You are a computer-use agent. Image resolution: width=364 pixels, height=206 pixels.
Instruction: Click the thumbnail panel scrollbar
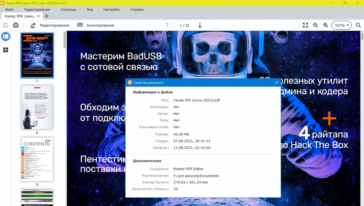click(64, 40)
